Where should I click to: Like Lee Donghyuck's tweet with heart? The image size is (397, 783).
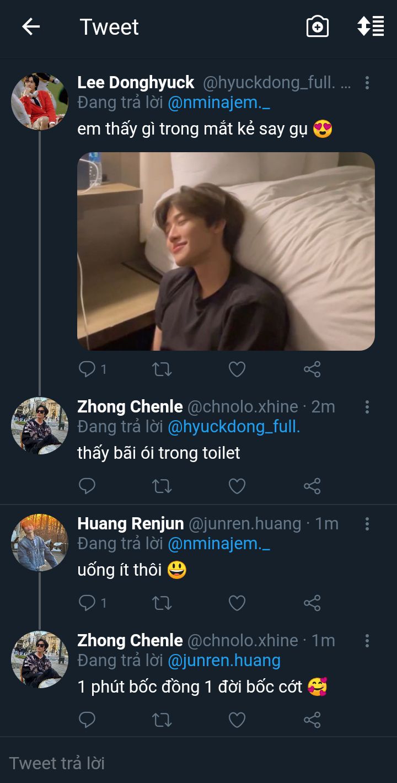(x=237, y=369)
